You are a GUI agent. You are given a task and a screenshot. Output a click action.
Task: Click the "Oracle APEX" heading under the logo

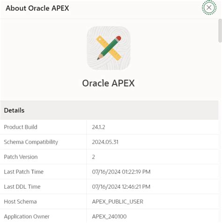(x=108, y=83)
